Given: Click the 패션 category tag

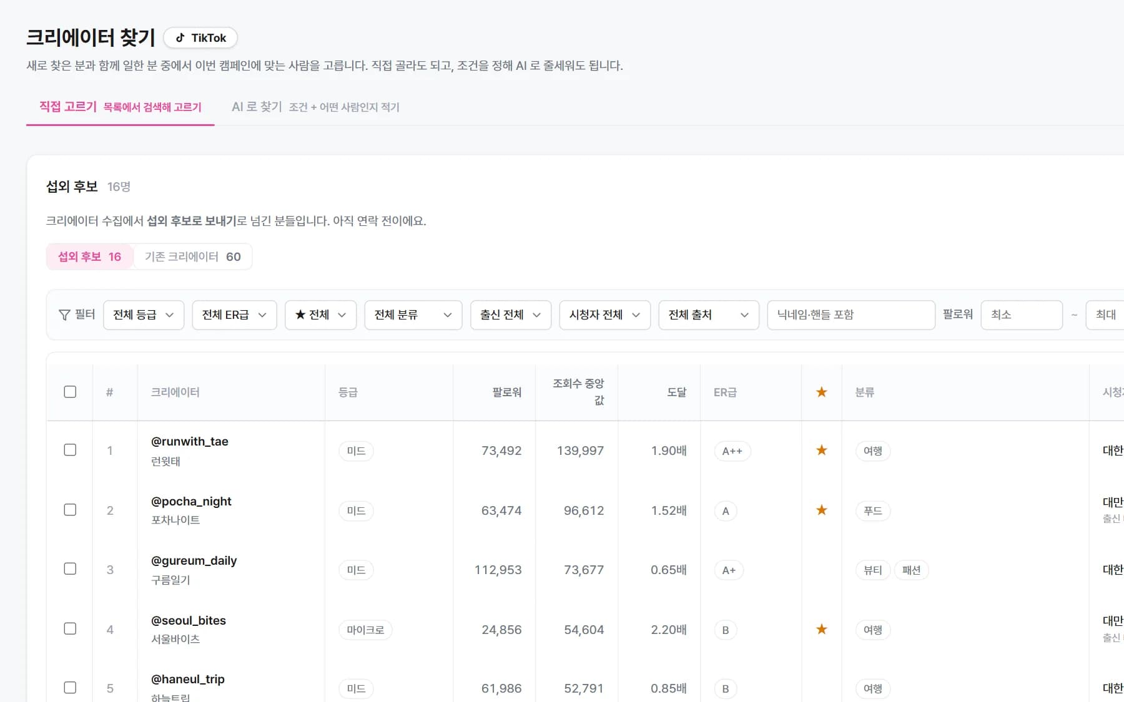Looking at the screenshot, I should 912,570.
